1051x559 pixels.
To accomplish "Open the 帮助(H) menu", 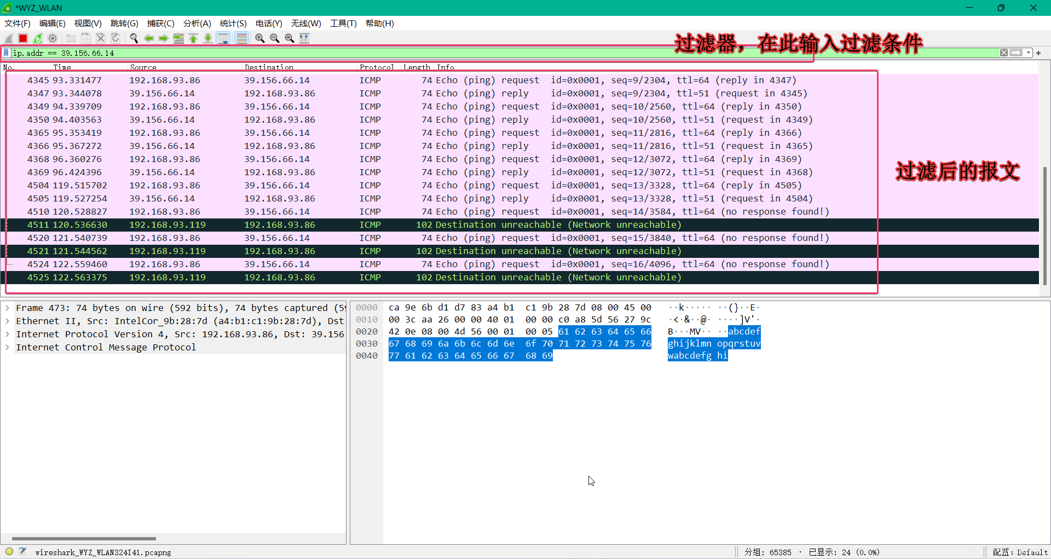I will [x=380, y=24].
